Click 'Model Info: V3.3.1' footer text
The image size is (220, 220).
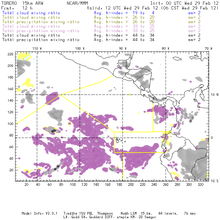pyautogui.click(x=40, y=213)
